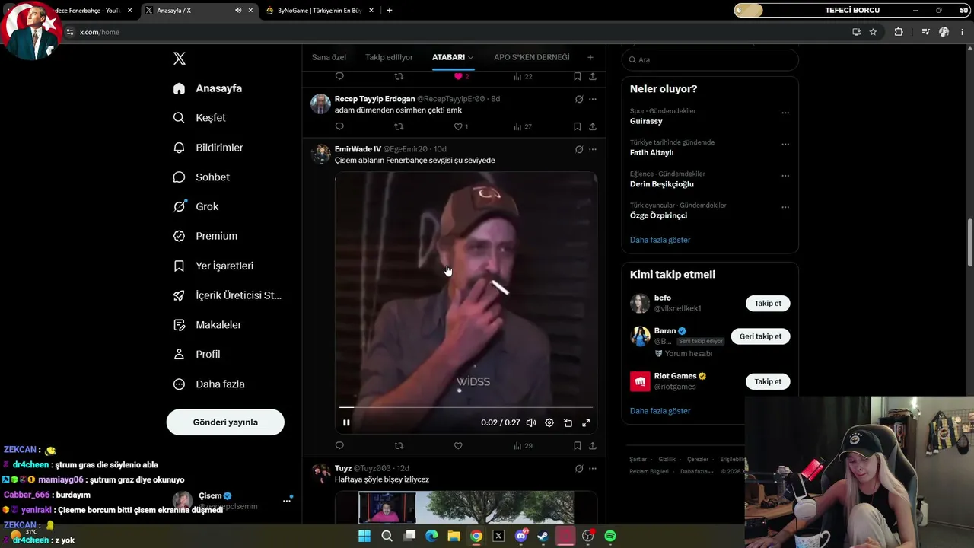Image resolution: width=974 pixels, height=548 pixels.
Task: Click the page vertical scrollbar thumb
Action: click(x=970, y=243)
